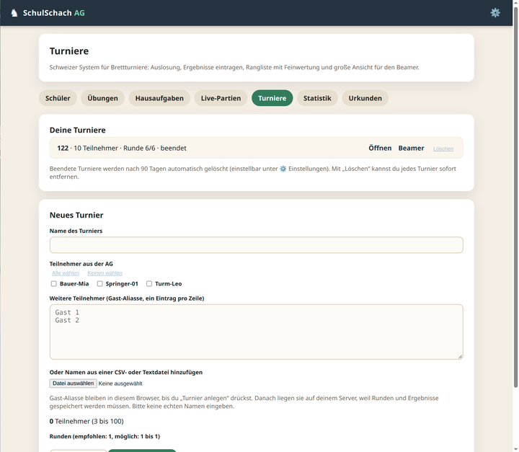Focus the Name des Turniers field
Image resolution: width=519 pixels, height=452 pixels.
pos(256,245)
